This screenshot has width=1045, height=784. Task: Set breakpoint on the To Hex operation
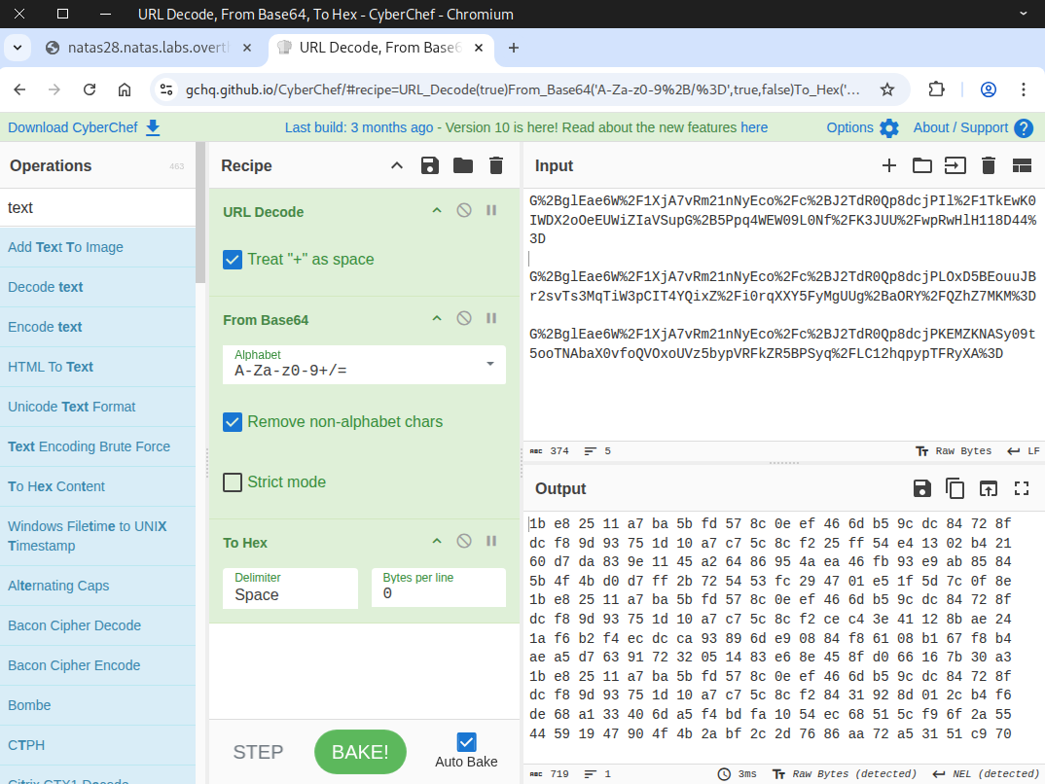[x=491, y=542]
